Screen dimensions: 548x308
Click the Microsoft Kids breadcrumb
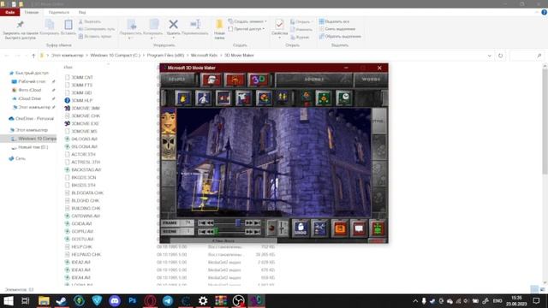pyautogui.click(x=204, y=56)
